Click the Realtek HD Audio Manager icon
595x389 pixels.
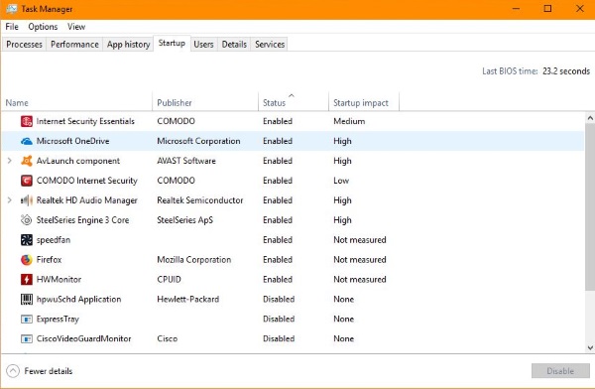[26, 200]
